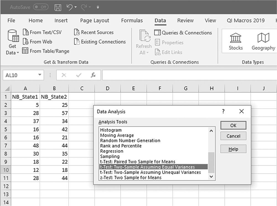Open Recent Sources
The height and width of the screenshot is (206, 277).
(x=94, y=32)
